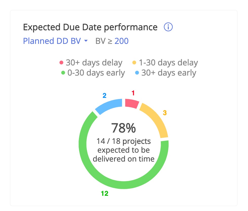Toggle the 0-30 days early legend item
248x211 pixels.
click(x=93, y=73)
